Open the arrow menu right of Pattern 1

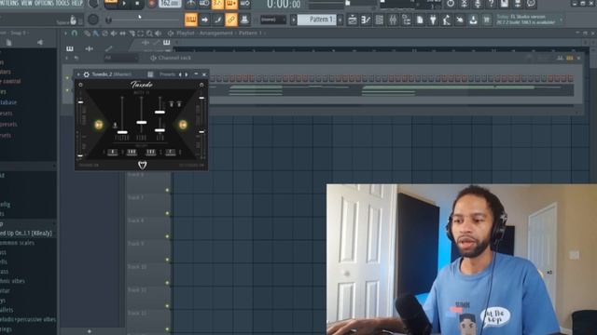(x=340, y=20)
